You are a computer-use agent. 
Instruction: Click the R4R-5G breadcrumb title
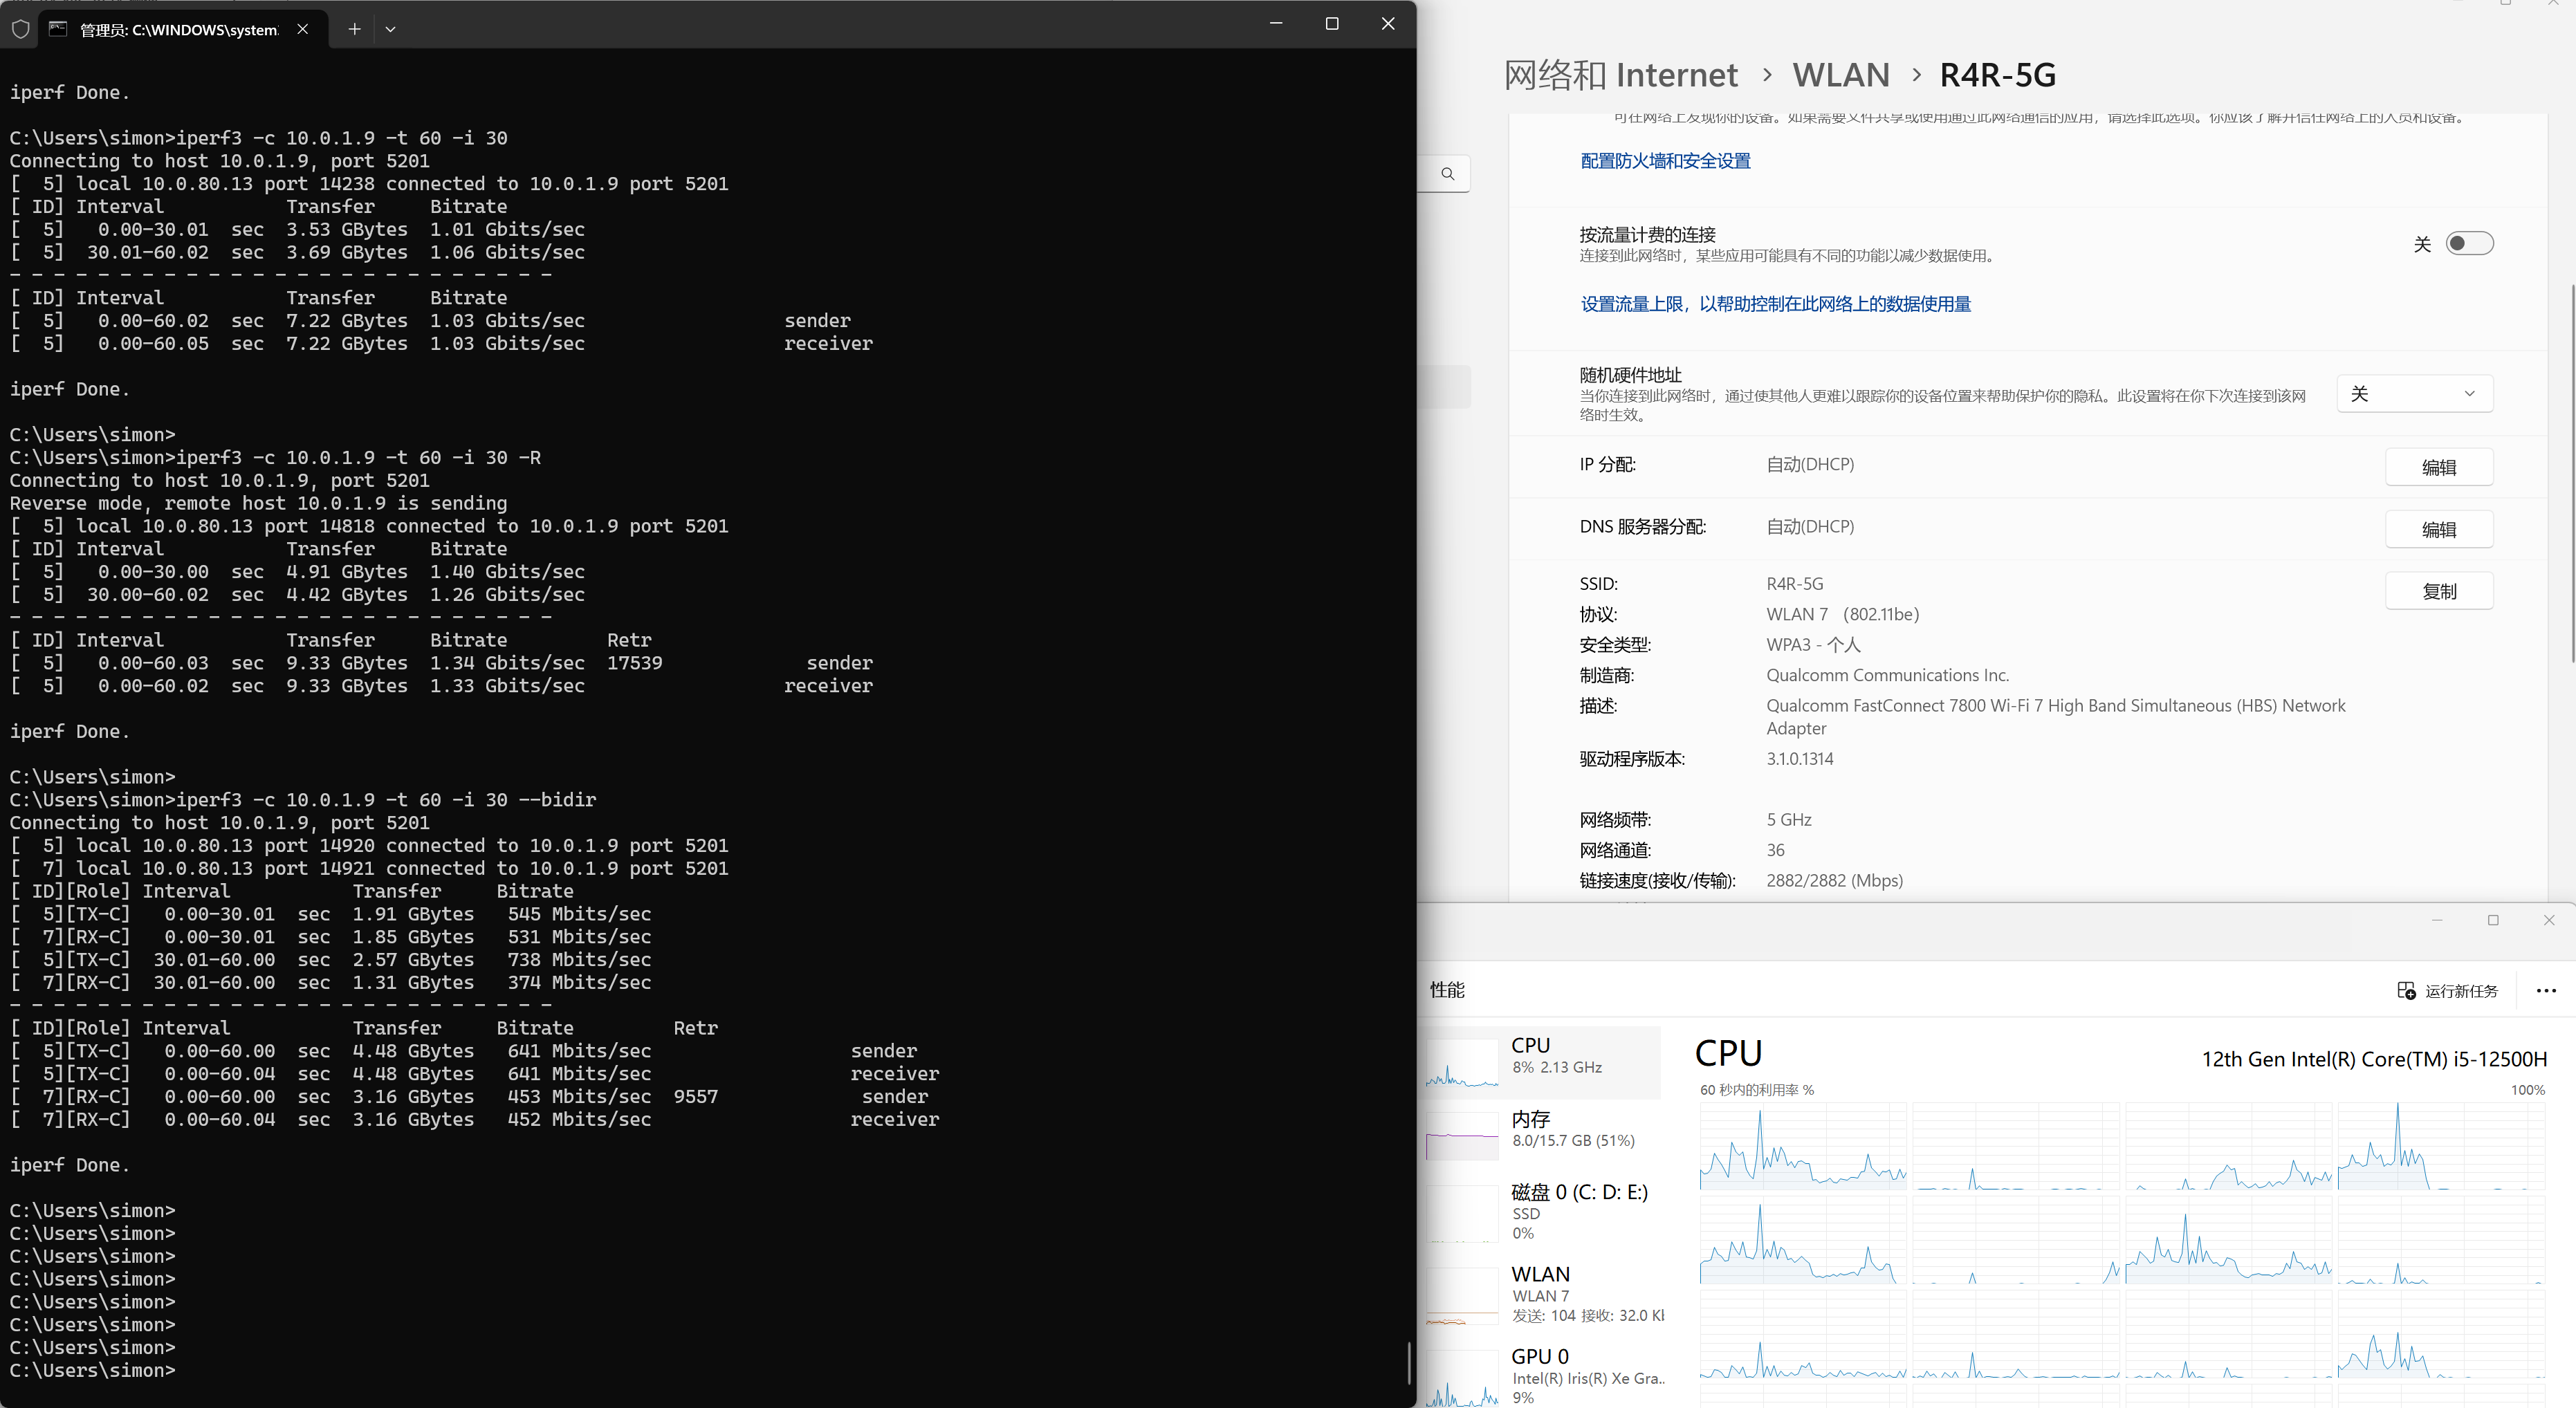pyautogui.click(x=1997, y=75)
